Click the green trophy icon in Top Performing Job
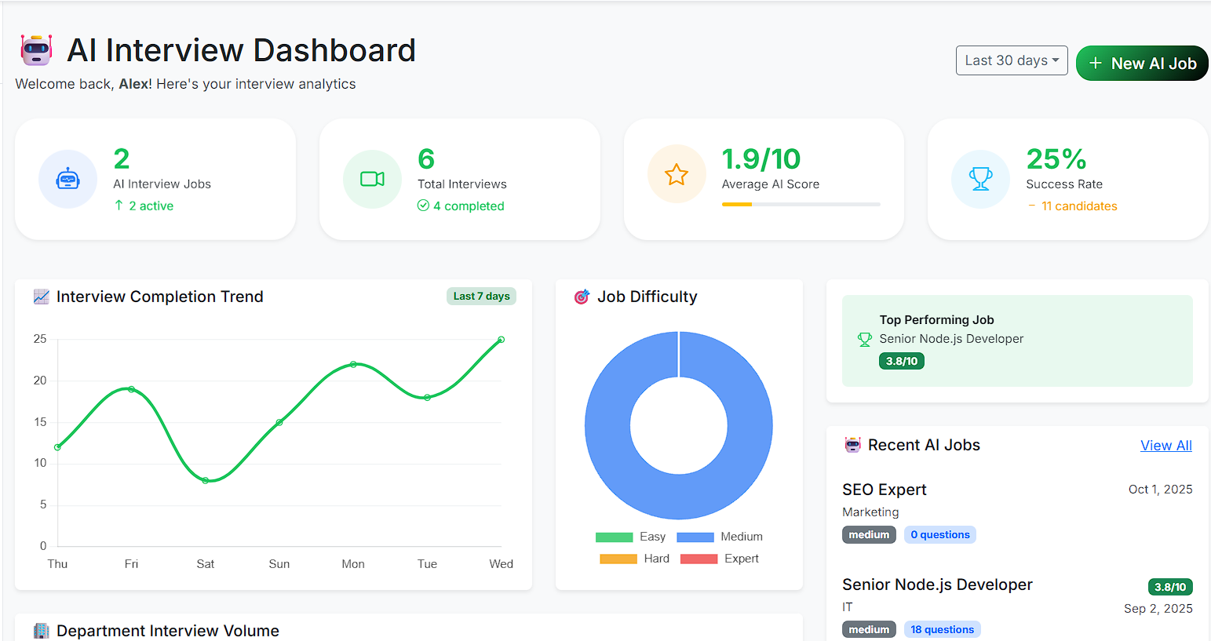The image size is (1211, 641). (864, 340)
